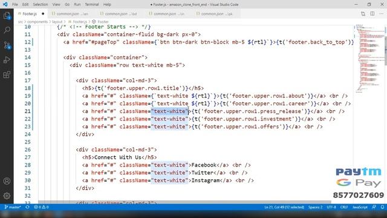Change the UTF-8 encoding
The height and width of the screenshot is (218, 387).
[331, 207]
